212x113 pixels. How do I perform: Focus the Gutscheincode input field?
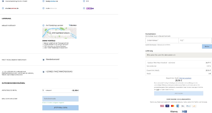click(60, 99)
